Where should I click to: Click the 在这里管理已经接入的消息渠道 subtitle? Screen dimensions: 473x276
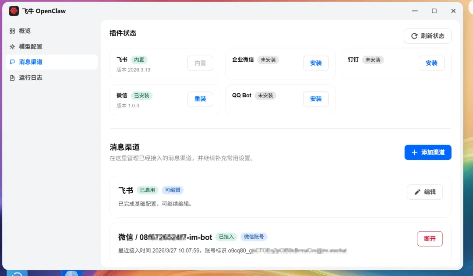(181, 158)
